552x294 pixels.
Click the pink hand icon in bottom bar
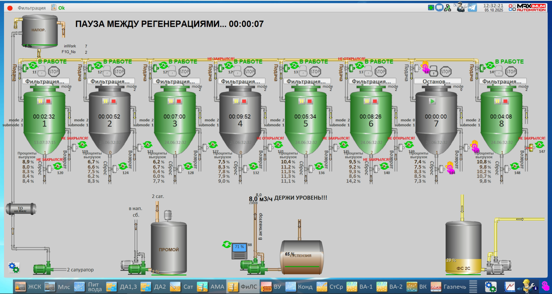(x=545, y=287)
